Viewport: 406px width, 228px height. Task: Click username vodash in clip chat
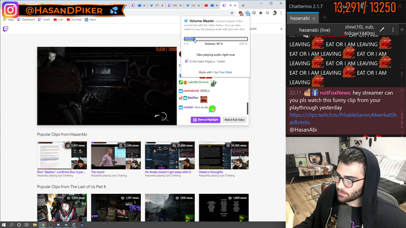[188, 107]
